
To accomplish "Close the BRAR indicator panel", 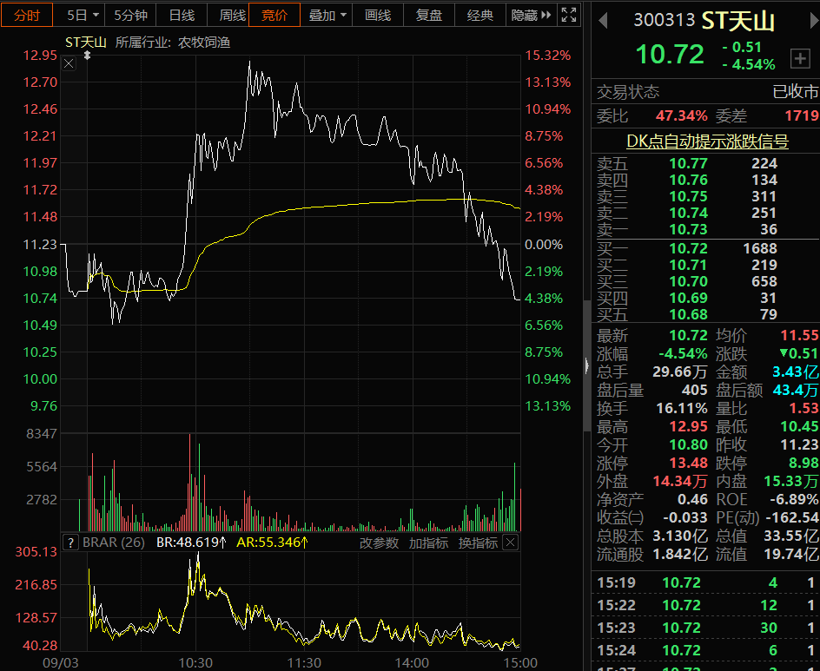I will [510, 543].
